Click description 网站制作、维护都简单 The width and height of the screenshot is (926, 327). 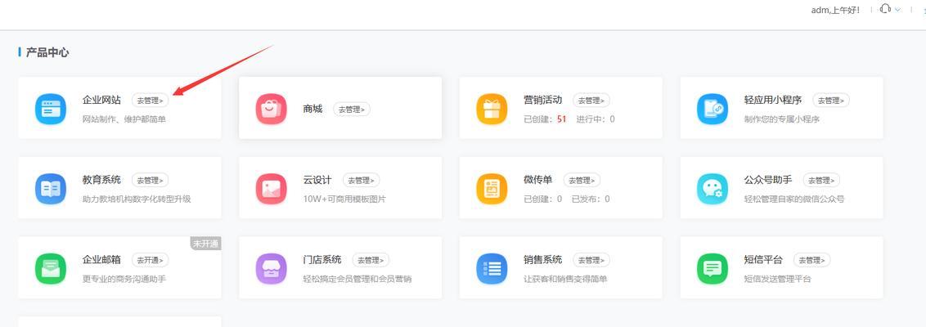(124, 119)
